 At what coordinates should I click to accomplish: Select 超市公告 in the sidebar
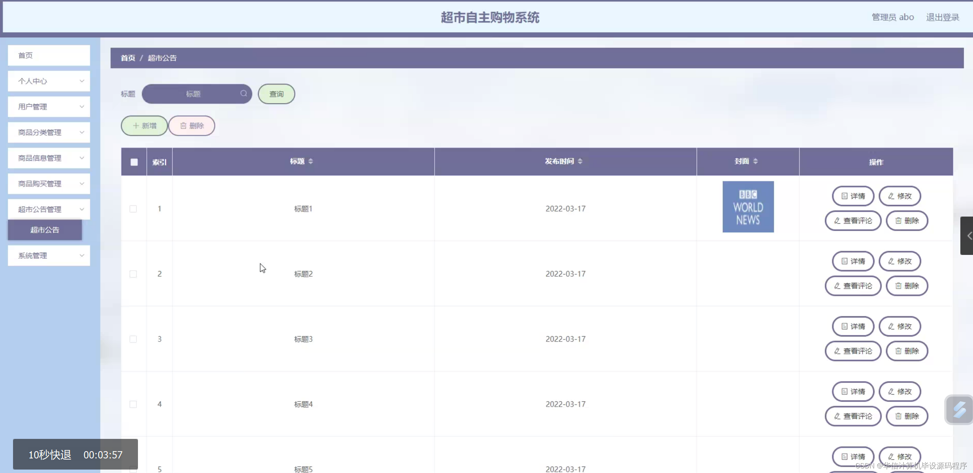point(44,230)
